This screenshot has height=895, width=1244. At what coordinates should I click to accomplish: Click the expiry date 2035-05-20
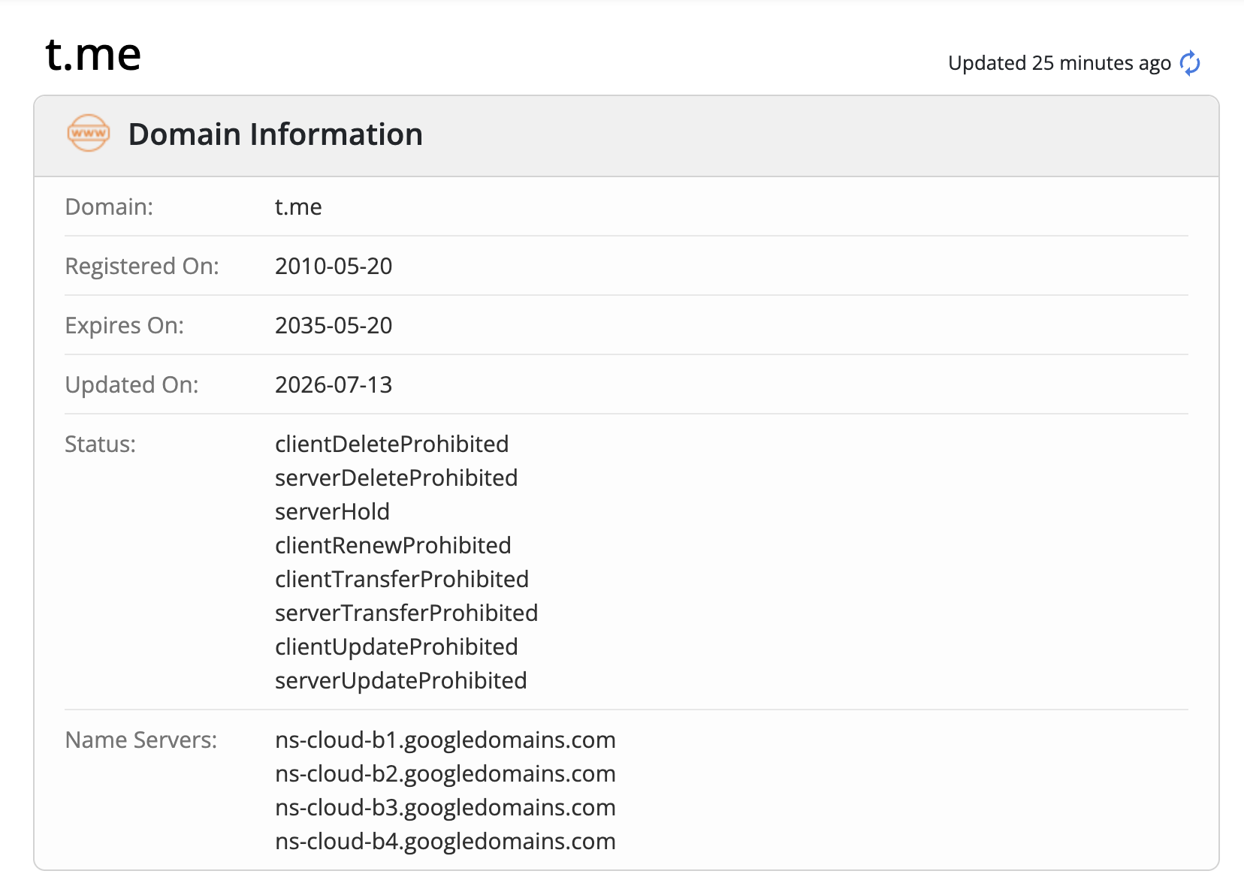334,325
